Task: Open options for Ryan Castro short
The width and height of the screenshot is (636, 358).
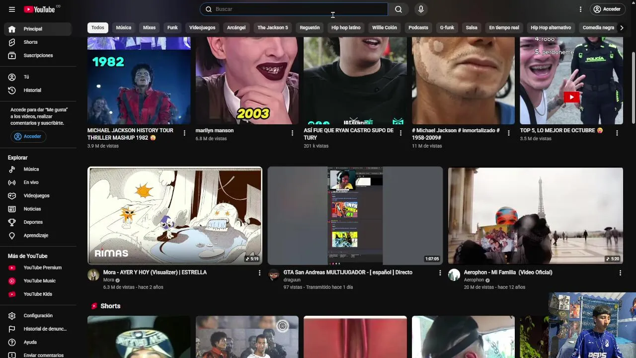Action: (x=400, y=133)
